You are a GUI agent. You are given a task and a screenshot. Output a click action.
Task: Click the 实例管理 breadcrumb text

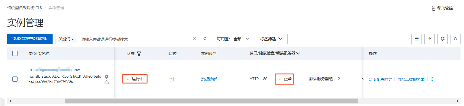coord(56,8)
